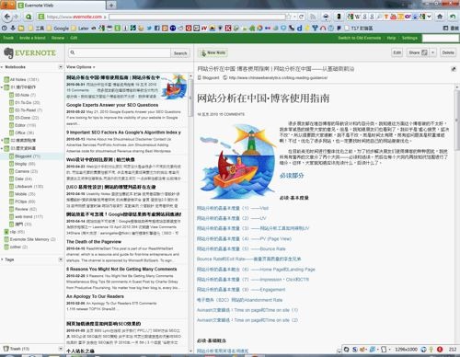
Task: Click the Evernote elephant logo
Action: pos(8,52)
